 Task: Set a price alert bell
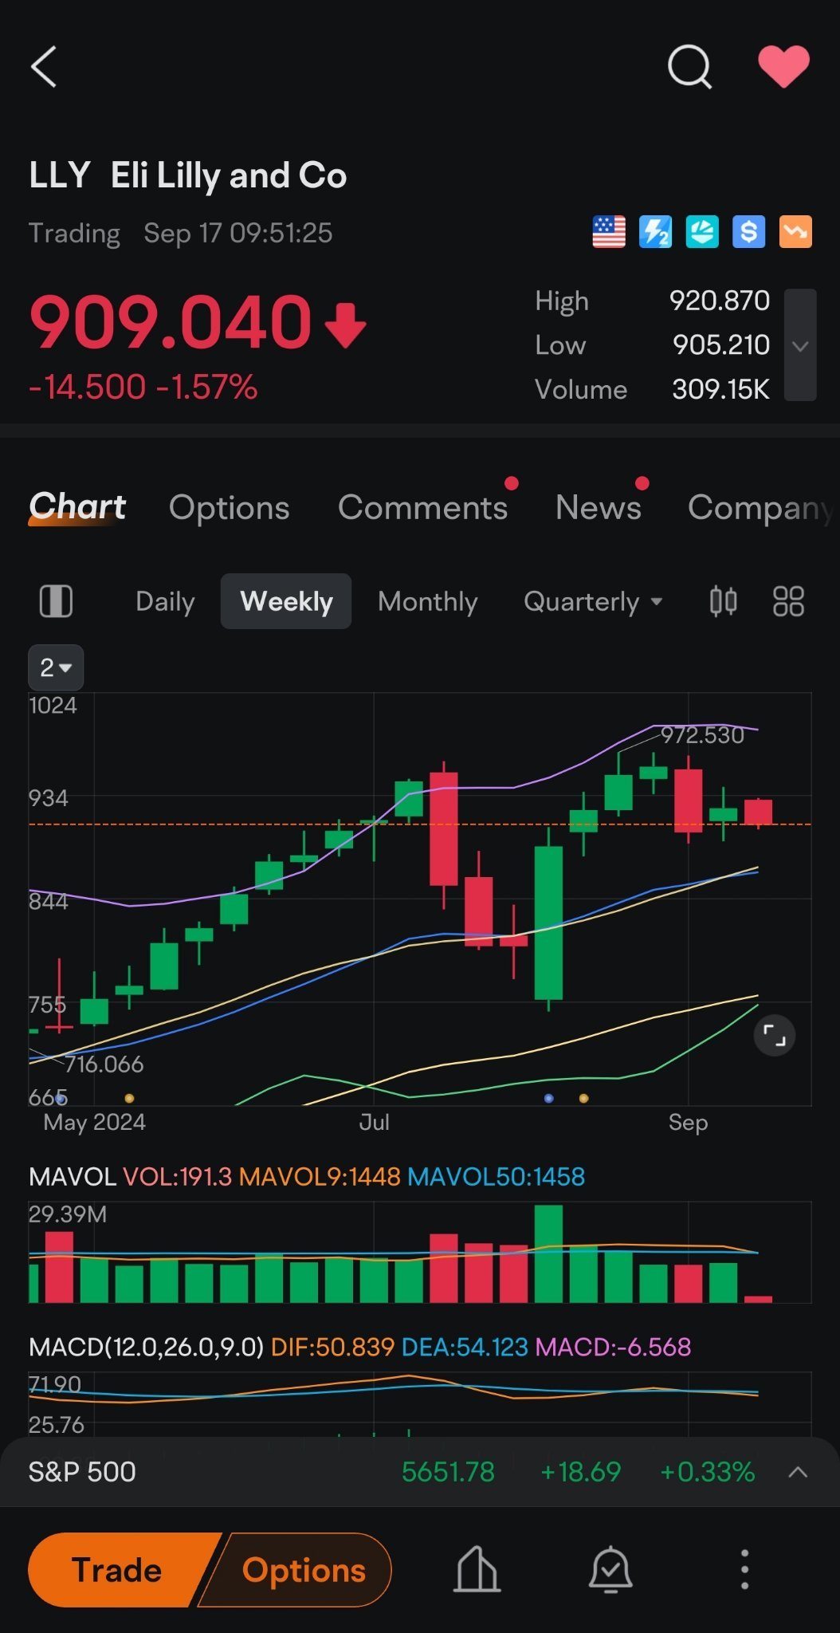coord(610,1569)
